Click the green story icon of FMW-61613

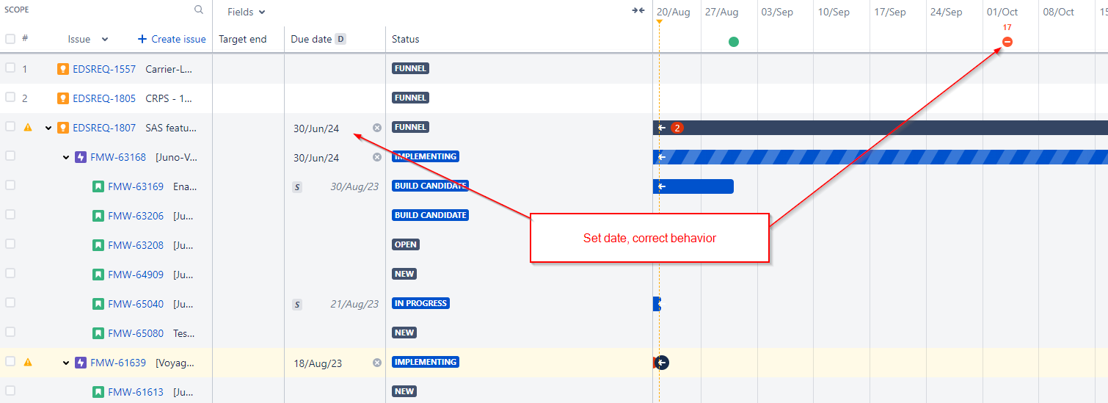point(98,392)
